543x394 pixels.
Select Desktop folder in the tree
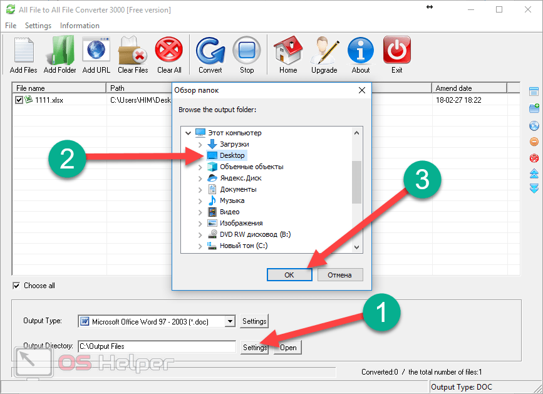pyautogui.click(x=227, y=155)
